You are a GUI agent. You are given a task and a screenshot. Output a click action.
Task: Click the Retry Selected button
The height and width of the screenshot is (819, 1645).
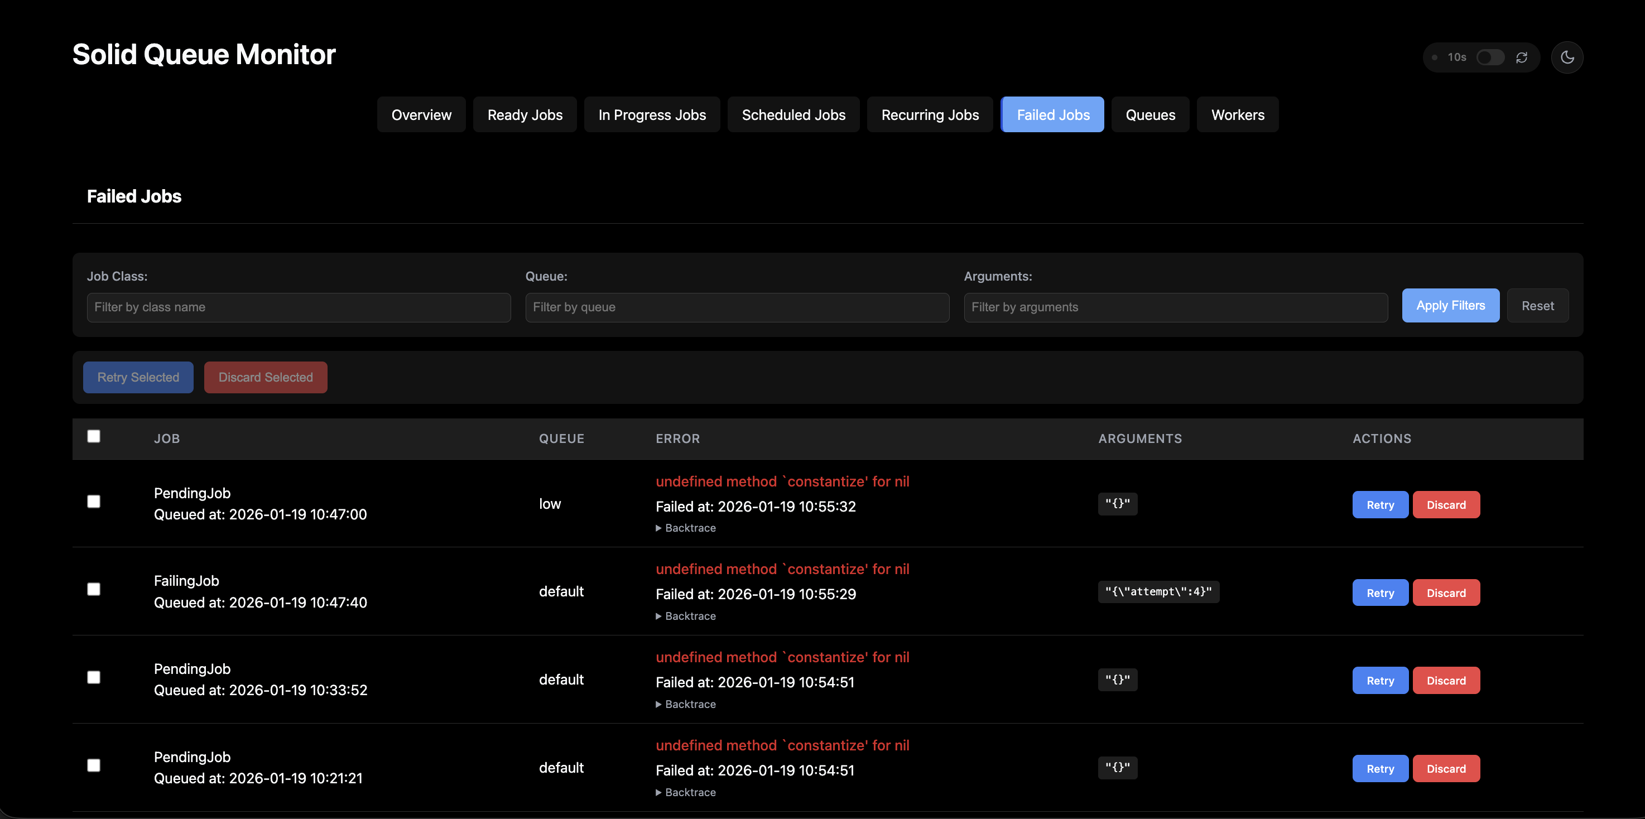pyautogui.click(x=138, y=377)
